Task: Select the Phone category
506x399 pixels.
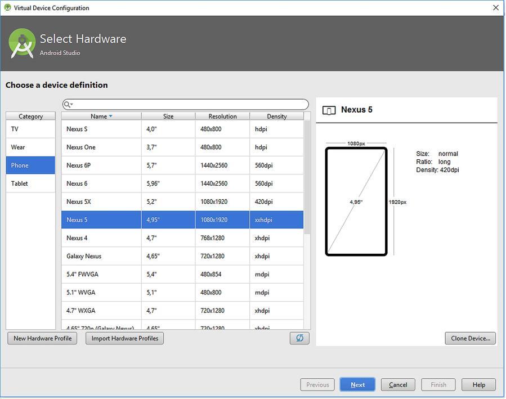Action: point(30,165)
